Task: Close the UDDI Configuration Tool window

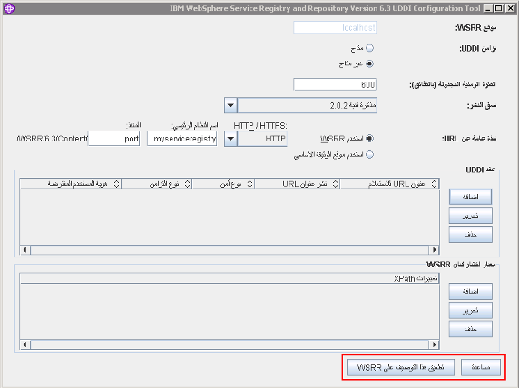Action: tap(511, 8)
